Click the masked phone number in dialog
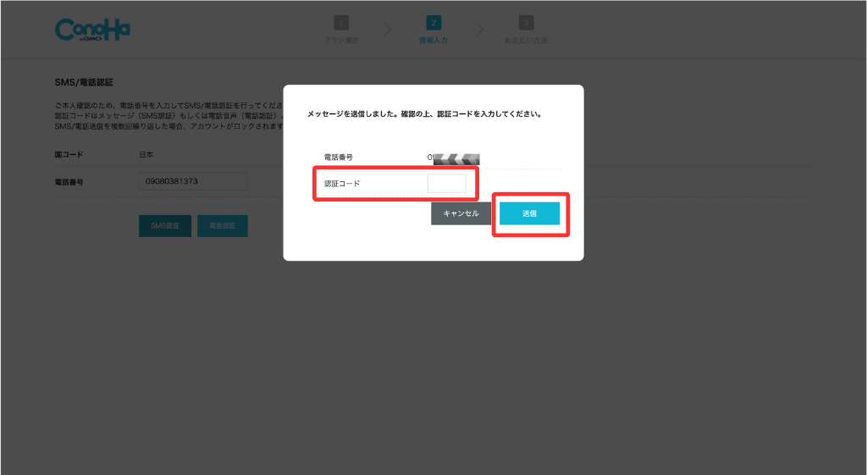 (x=454, y=158)
